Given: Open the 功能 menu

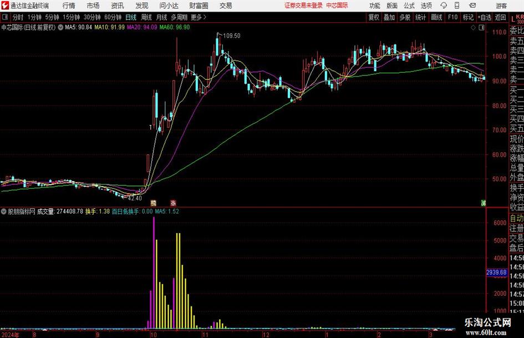Looking at the screenshot, I should 375,6.
